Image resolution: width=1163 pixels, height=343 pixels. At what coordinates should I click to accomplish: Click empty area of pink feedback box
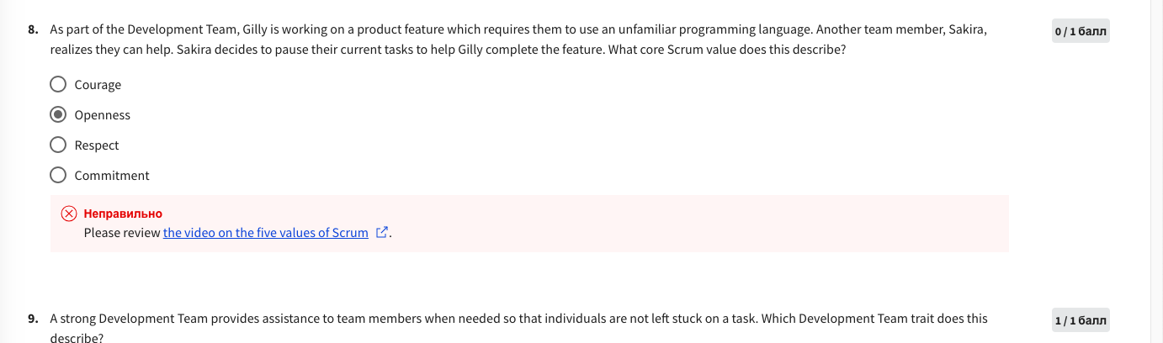690,223
